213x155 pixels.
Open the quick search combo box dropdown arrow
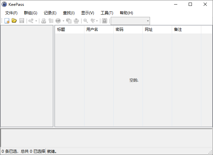[x=148, y=21]
